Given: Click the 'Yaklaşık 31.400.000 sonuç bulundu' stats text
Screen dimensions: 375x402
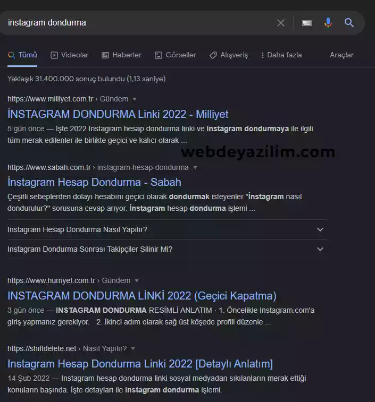Looking at the screenshot, I should pos(86,79).
